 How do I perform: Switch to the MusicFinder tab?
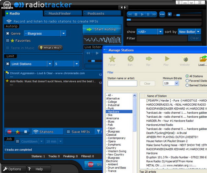62,13
